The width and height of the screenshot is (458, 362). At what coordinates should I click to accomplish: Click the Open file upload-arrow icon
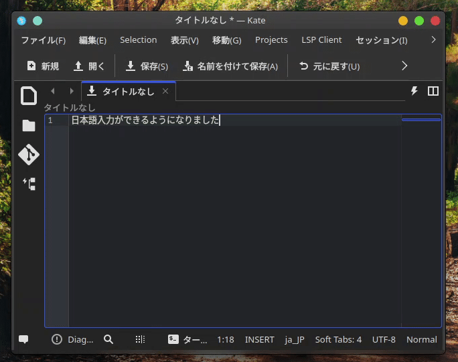[x=78, y=66]
